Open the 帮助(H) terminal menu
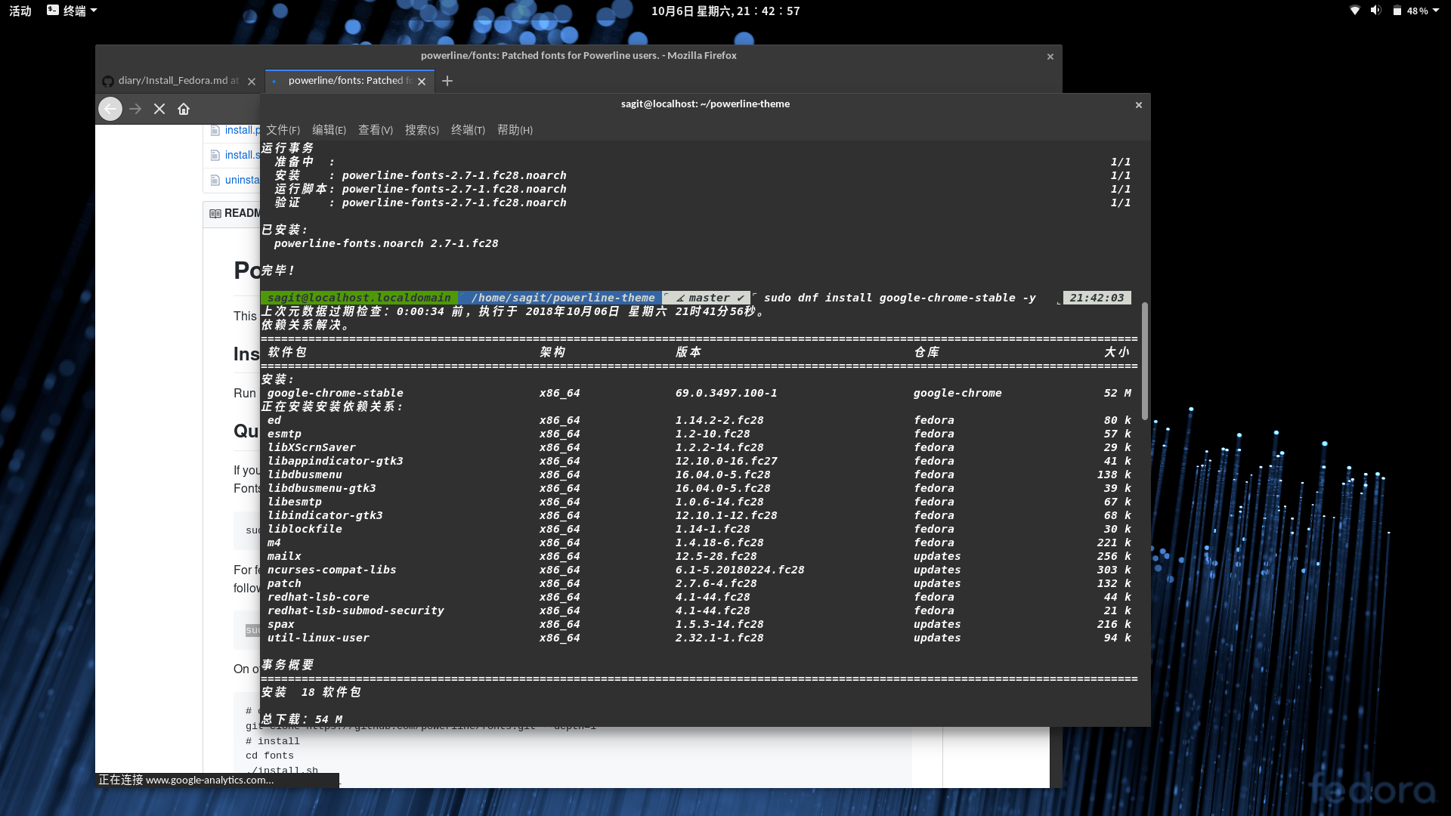The width and height of the screenshot is (1451, 816). [x=515, y=130]
